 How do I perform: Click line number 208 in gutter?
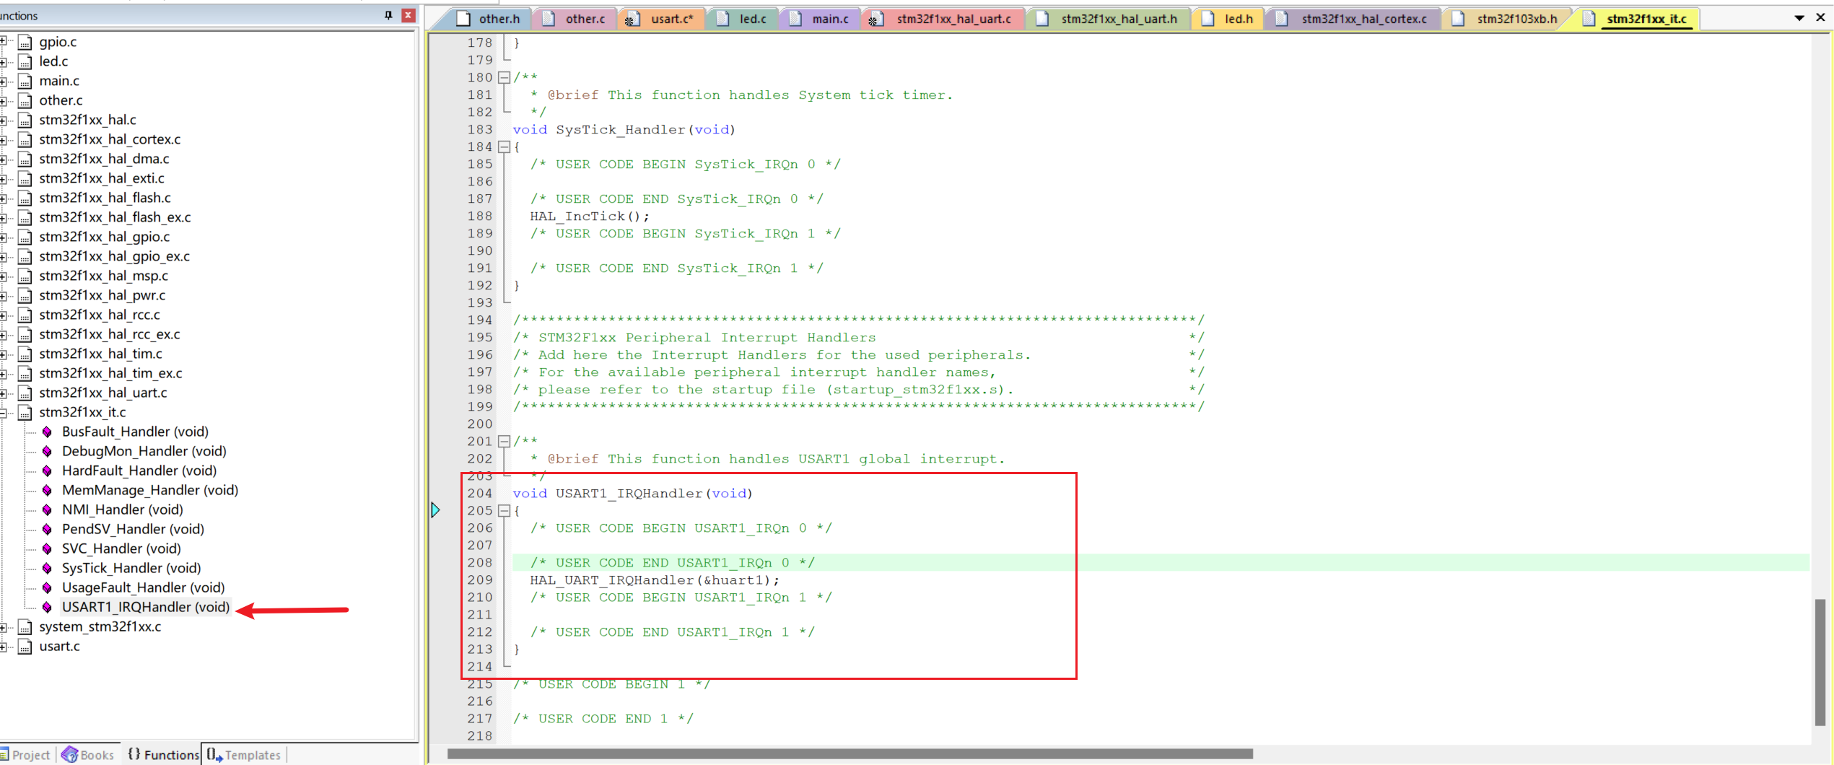click(x=480, y=563)
